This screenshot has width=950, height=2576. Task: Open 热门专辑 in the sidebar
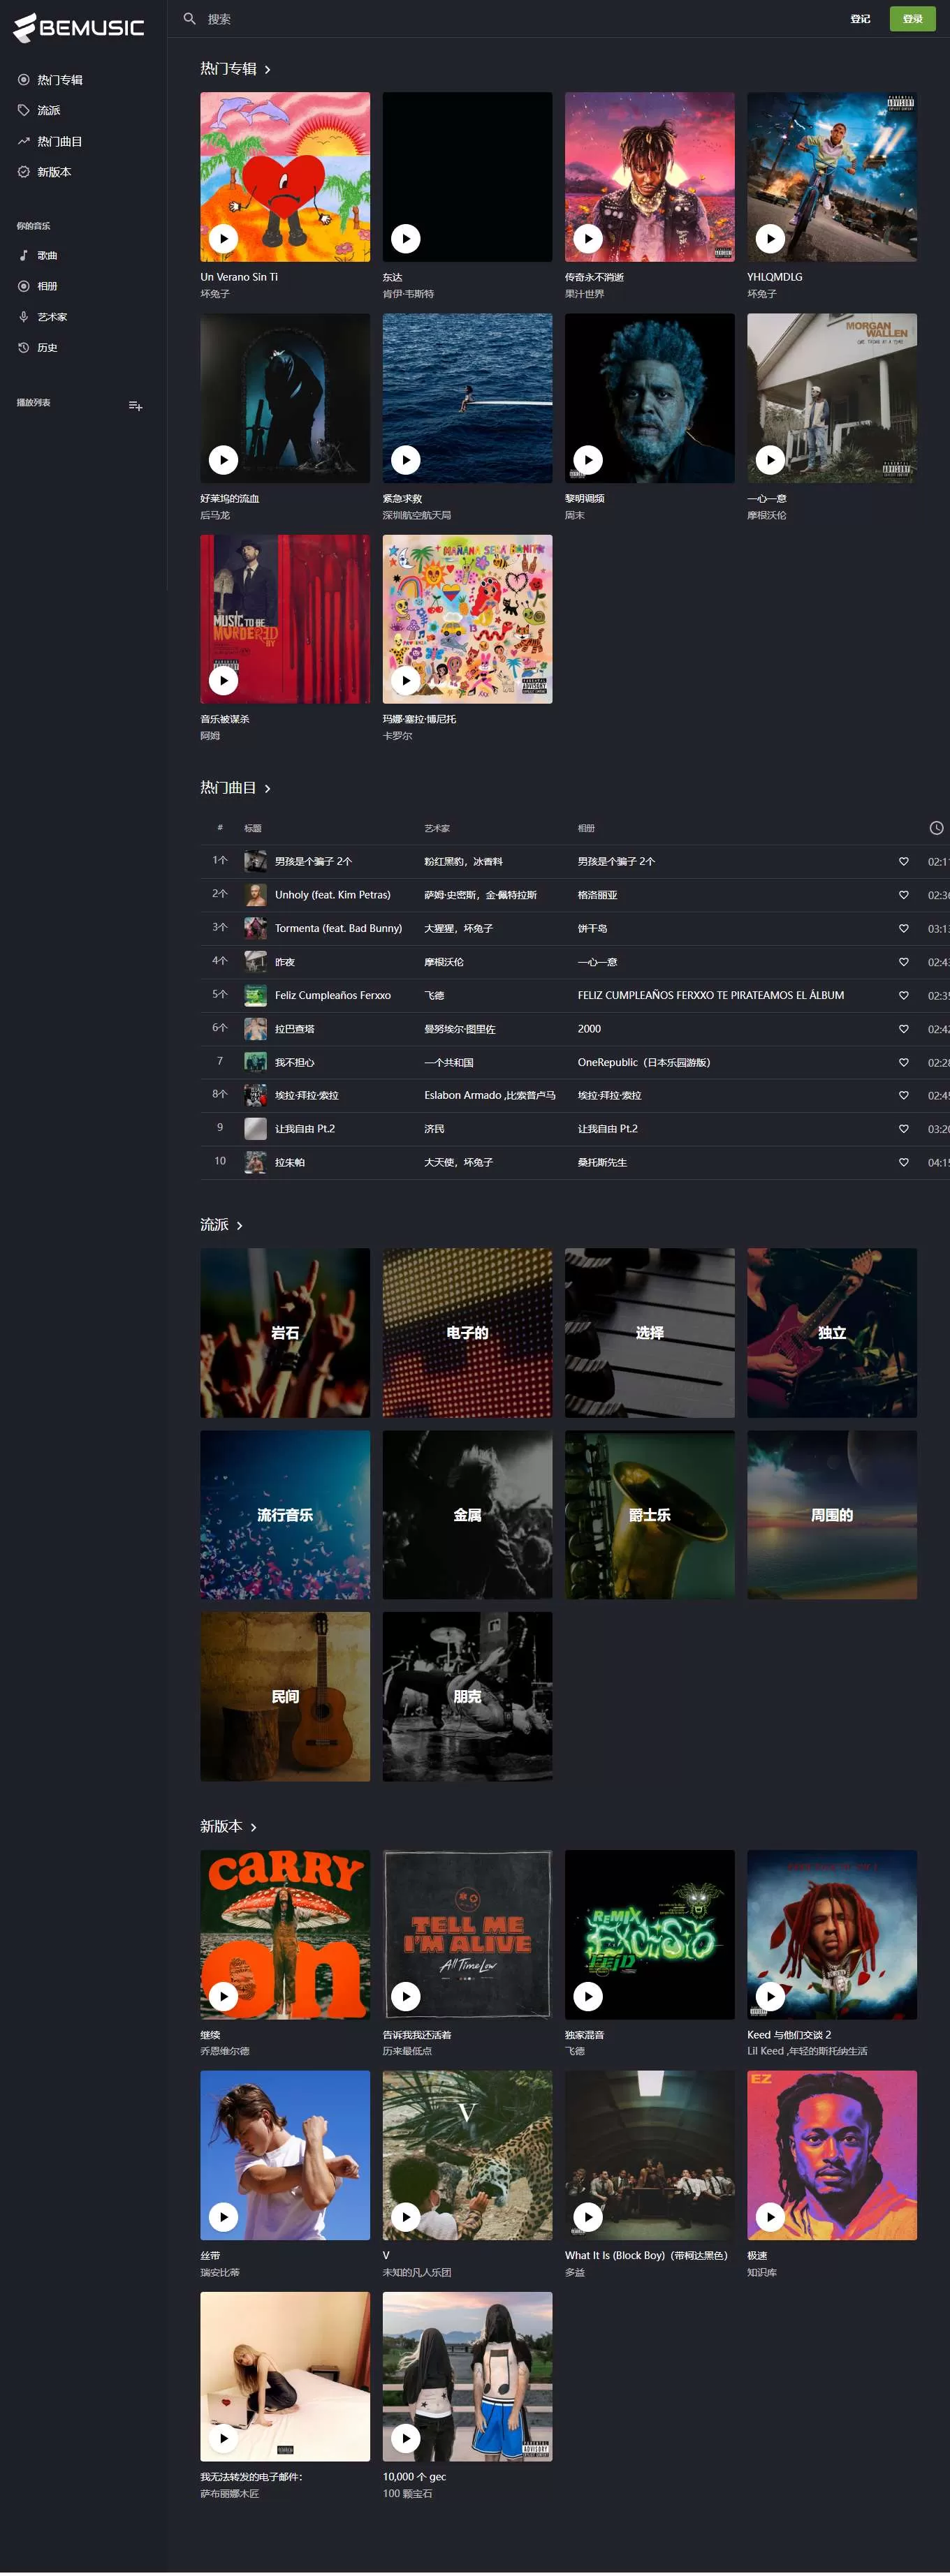pyautogui.click(x=59, y=79)
